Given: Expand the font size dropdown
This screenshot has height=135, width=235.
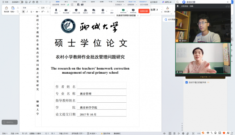Looking at the screenshot, I should [47, 8].
